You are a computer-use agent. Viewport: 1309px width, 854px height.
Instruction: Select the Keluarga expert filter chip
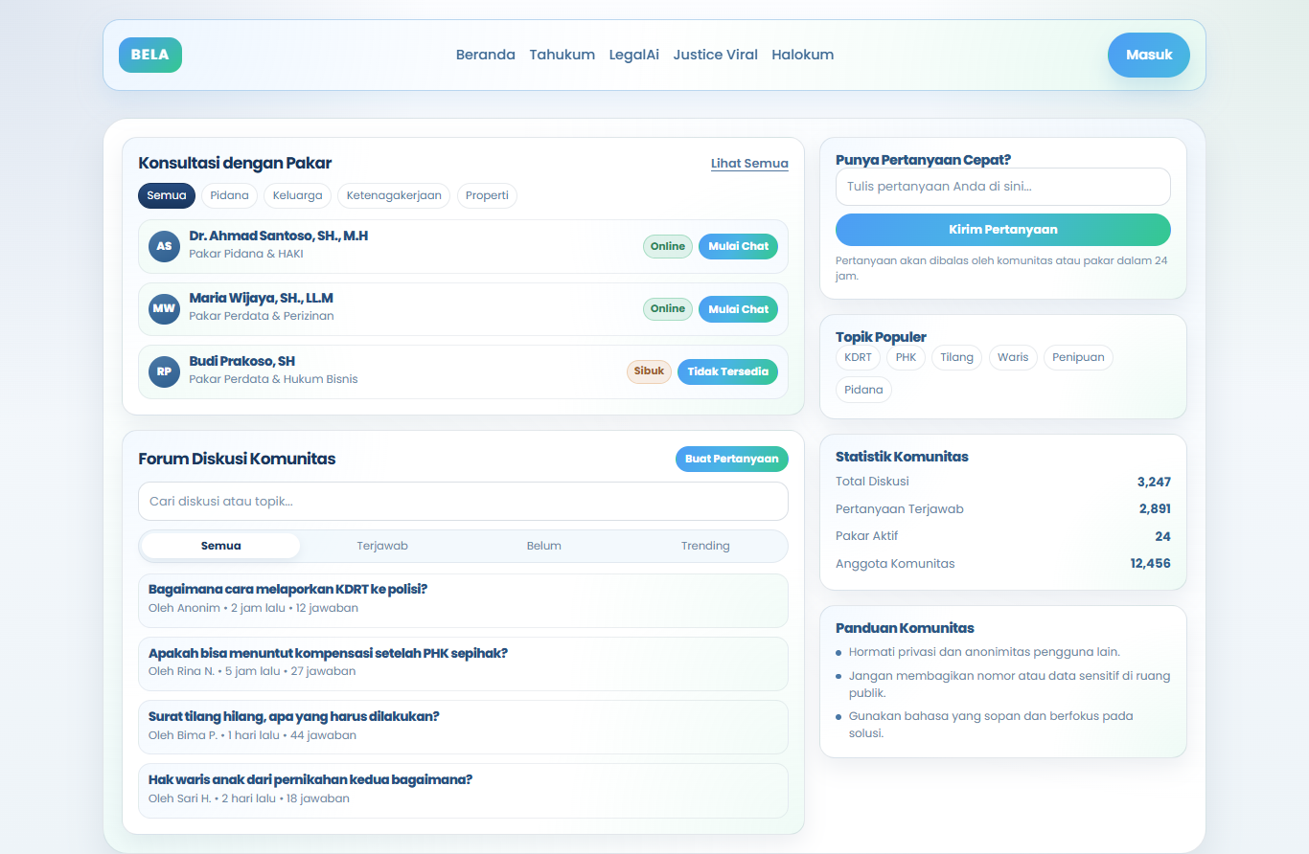point(297,195)
